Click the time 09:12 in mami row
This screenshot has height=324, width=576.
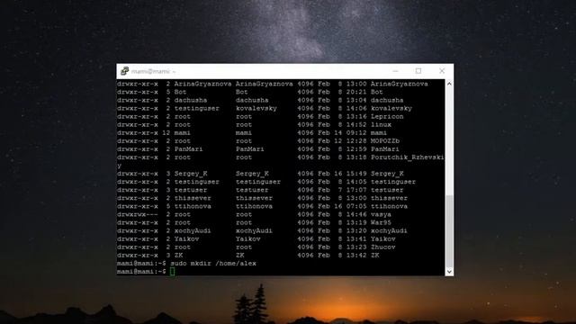click(356, 132)
